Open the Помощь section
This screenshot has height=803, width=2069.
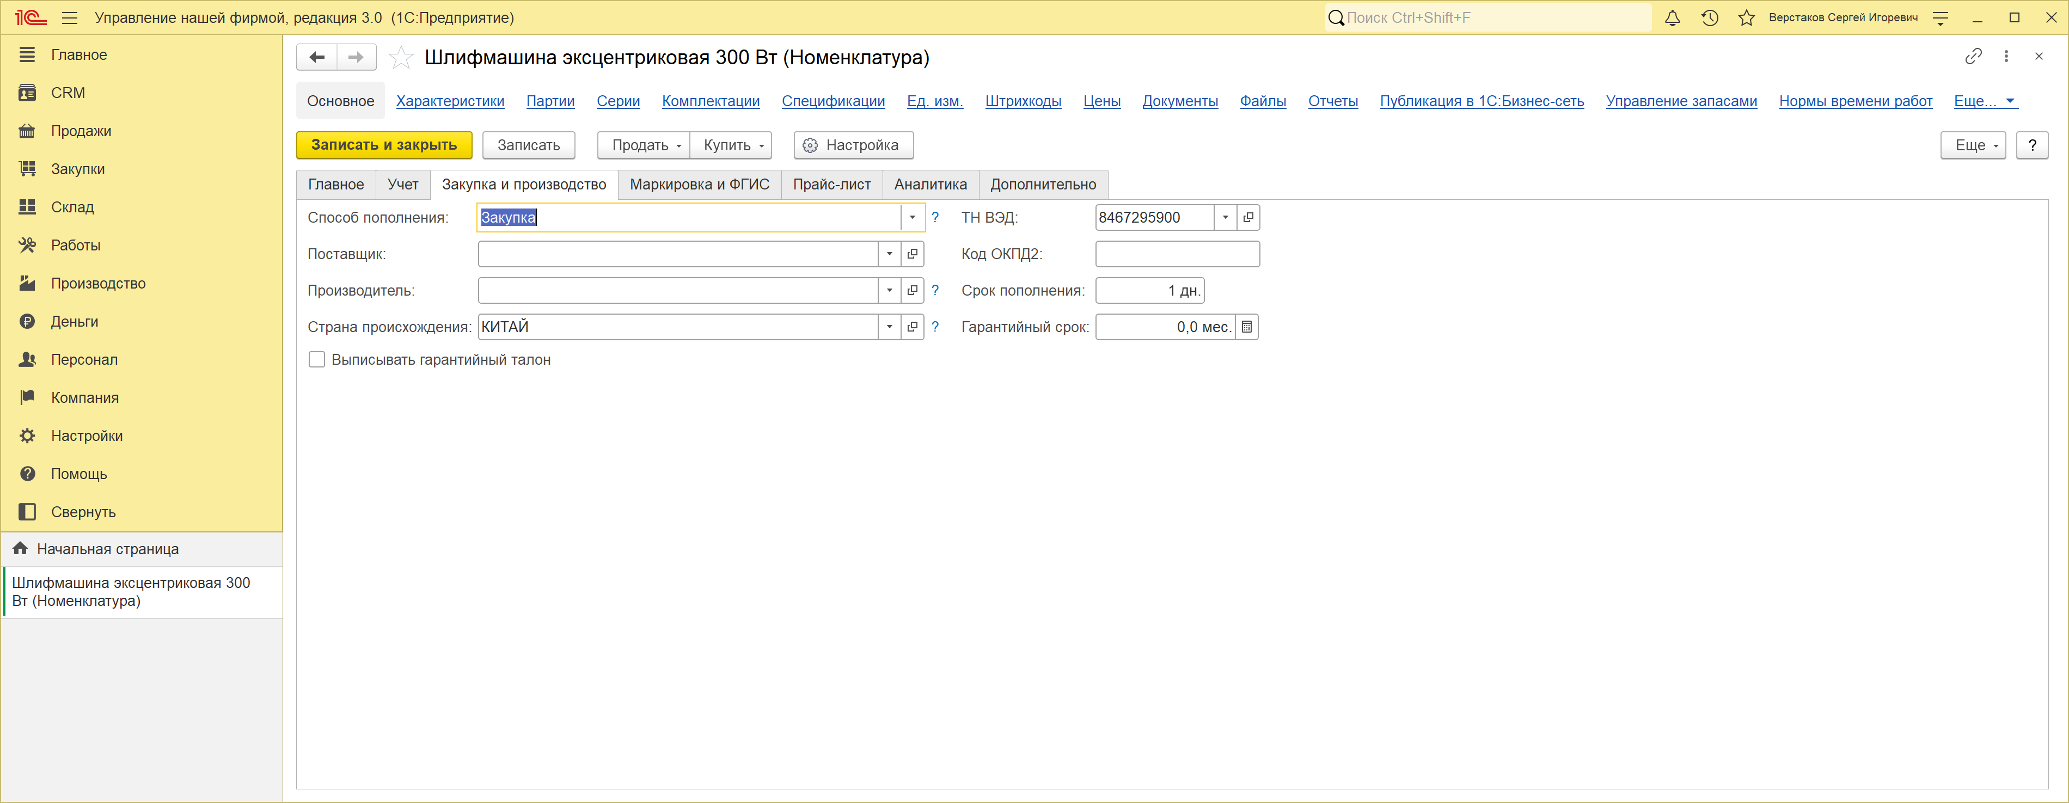142,474
